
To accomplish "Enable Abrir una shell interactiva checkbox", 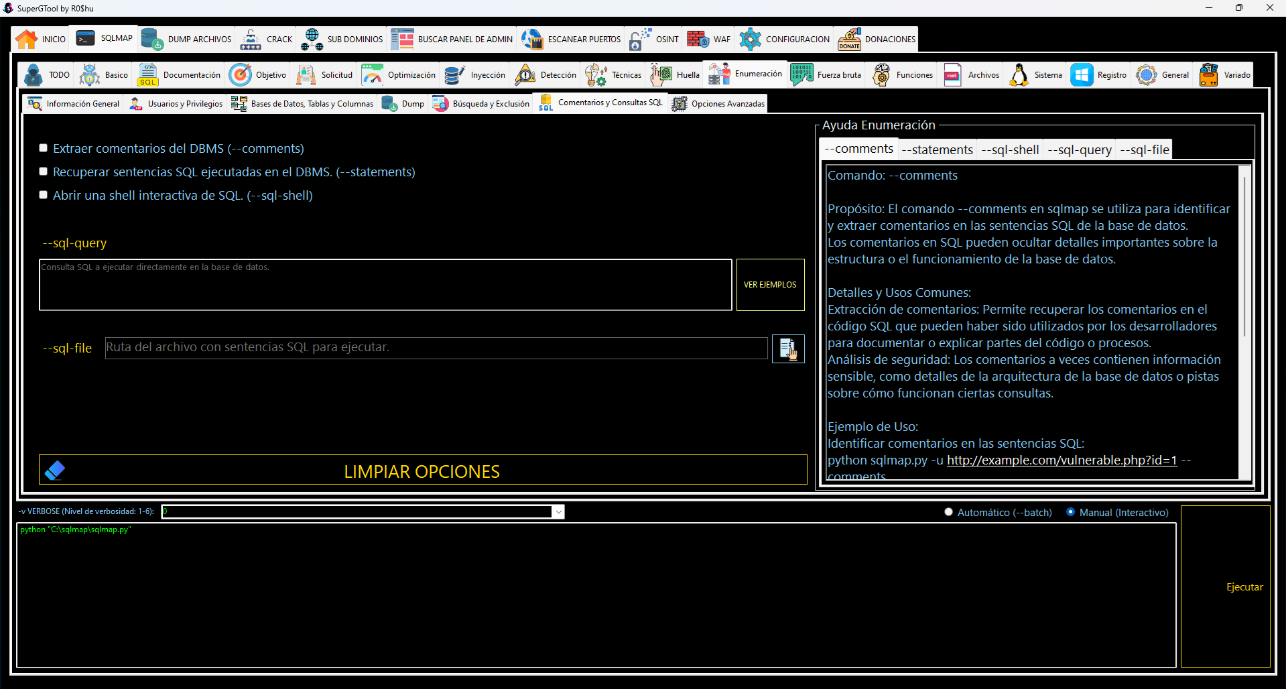I will click(x=44, y=195).
